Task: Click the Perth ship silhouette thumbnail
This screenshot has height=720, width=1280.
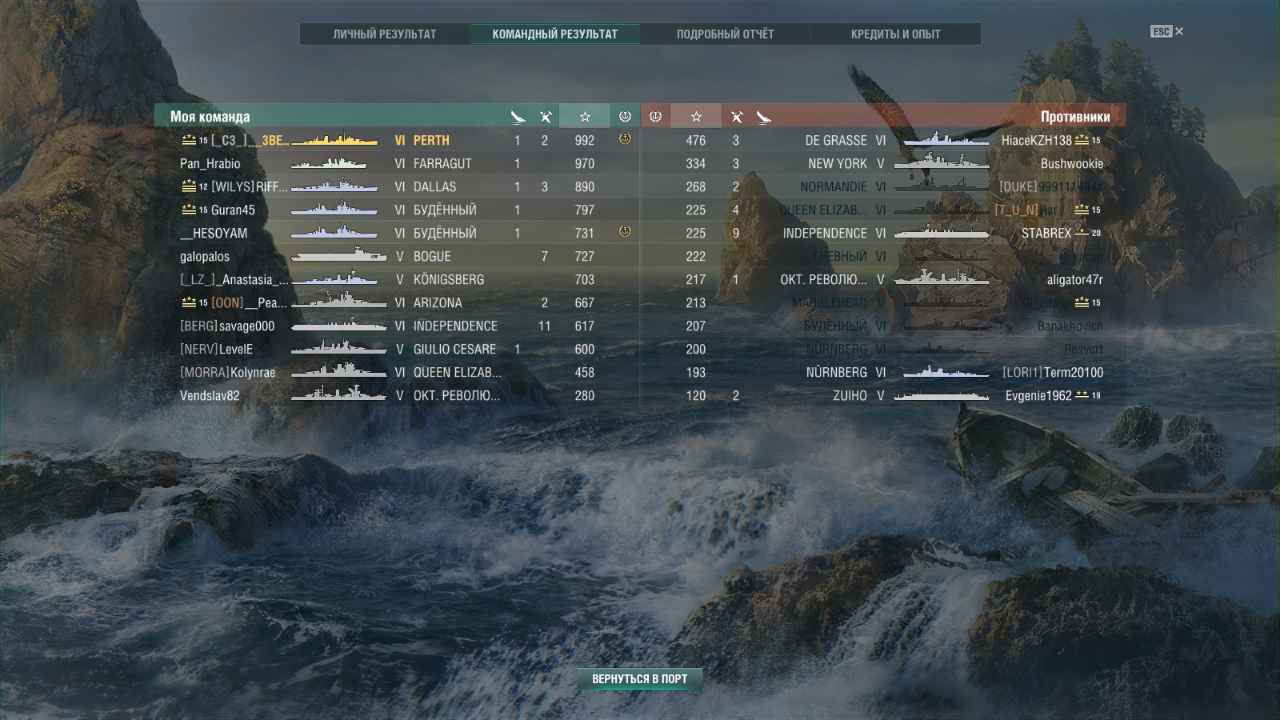Action: [x=334, y=140]
